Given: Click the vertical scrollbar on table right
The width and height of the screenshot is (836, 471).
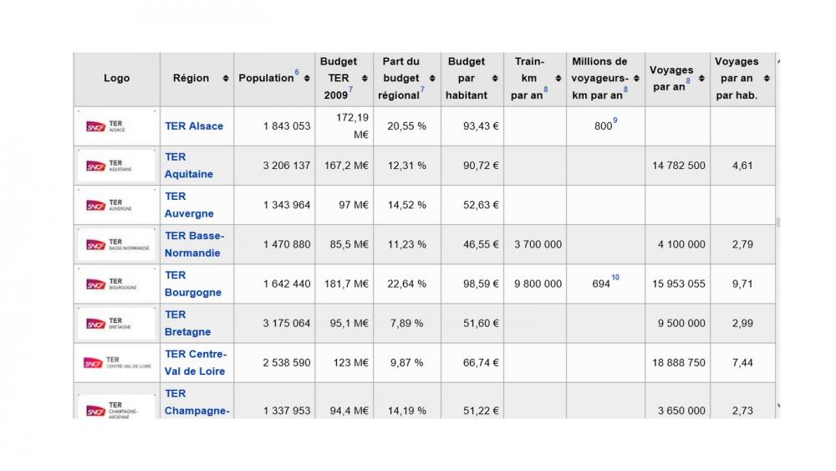Looking at the screenshot, I should [779, 223].
